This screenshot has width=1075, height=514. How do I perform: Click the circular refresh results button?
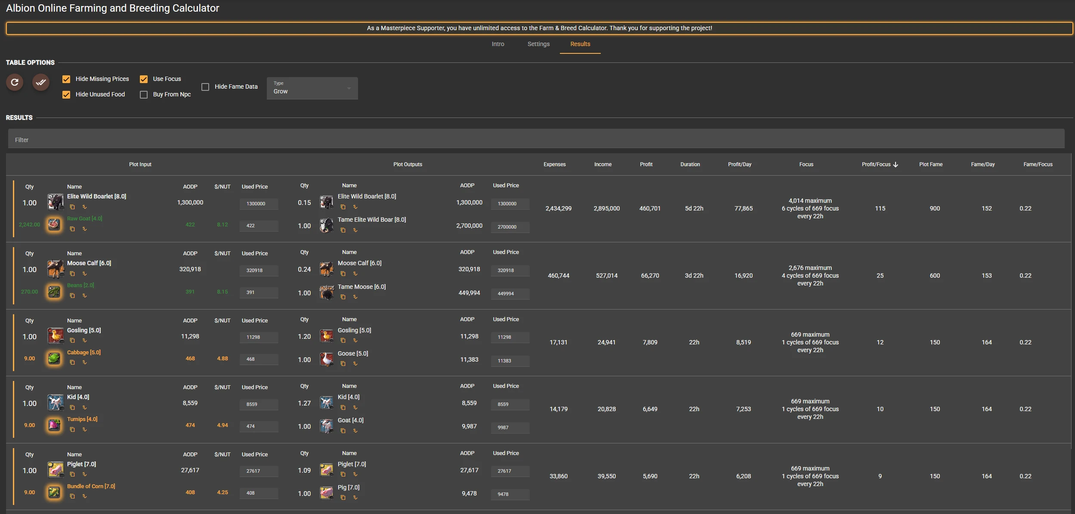coord(15,82)
